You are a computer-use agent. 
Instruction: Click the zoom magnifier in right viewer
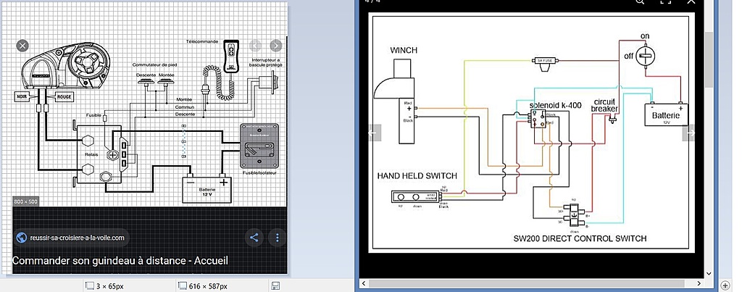(x=639, y=2)
